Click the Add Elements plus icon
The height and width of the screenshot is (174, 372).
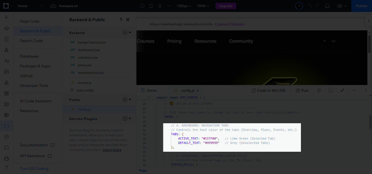pos(7,17)
